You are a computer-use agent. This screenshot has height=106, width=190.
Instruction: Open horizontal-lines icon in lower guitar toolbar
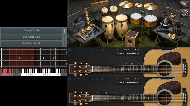(79, 79)
